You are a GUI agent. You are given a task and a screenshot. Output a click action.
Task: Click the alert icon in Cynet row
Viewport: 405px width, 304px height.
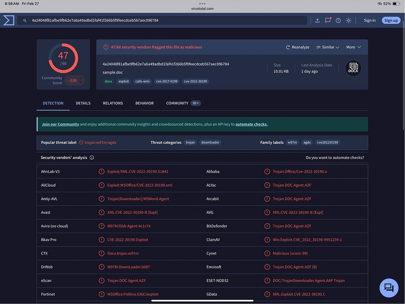pos(267,253)
